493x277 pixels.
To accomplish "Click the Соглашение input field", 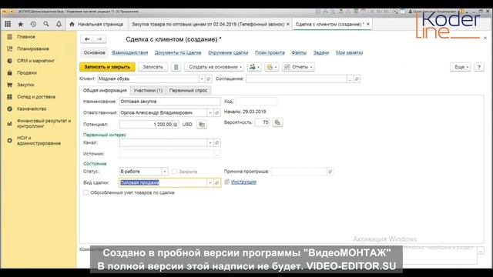I will (x=296, y=78).
